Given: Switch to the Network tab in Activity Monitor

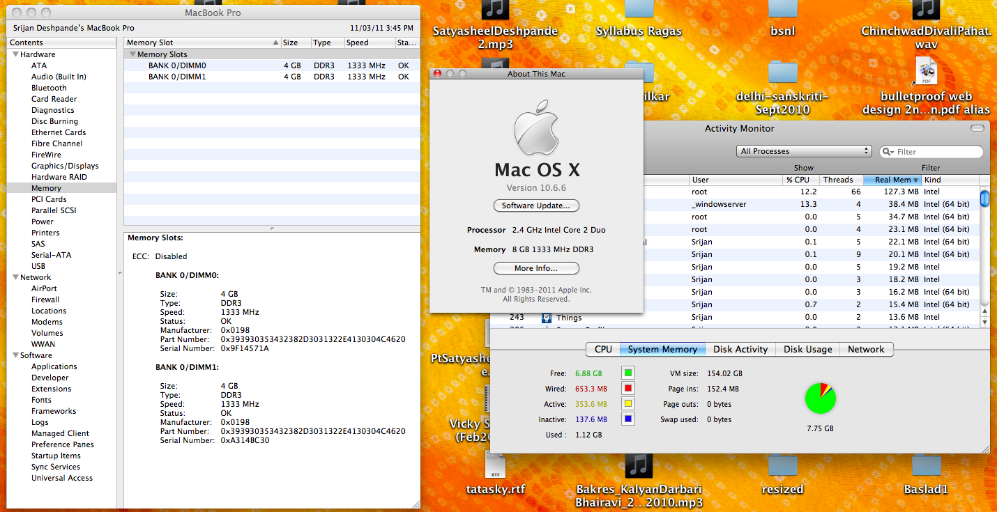Looking at the screenshot, I should tap(866, 350).
